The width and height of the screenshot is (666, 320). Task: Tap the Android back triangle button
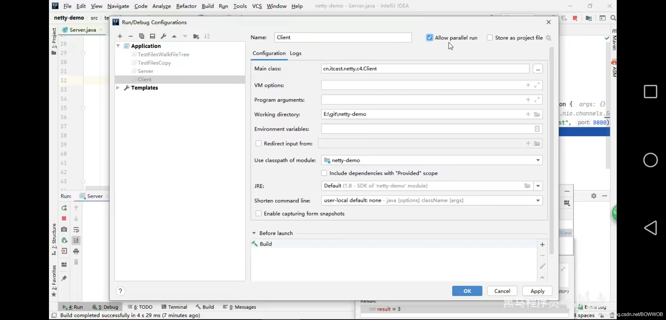(x=650, y=228)
